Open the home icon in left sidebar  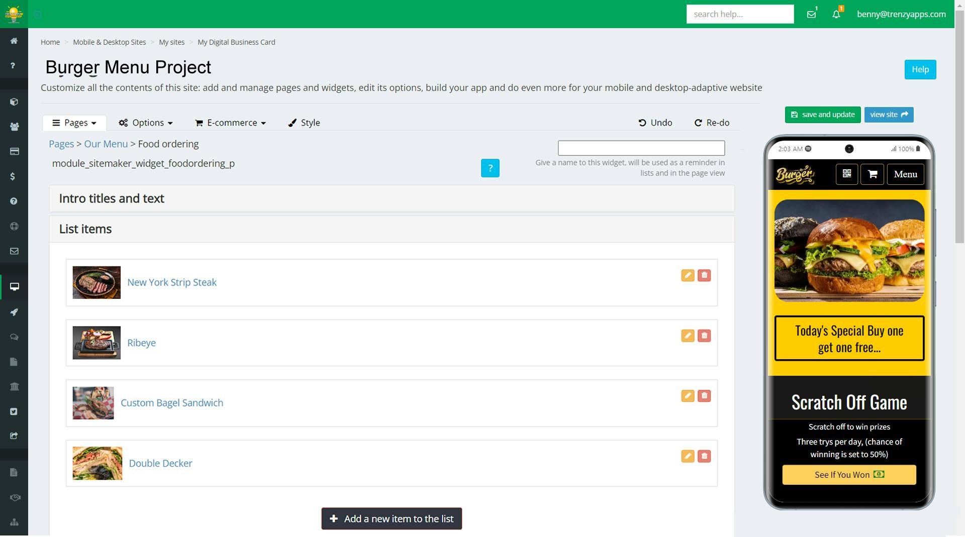[x=14, y=41]
